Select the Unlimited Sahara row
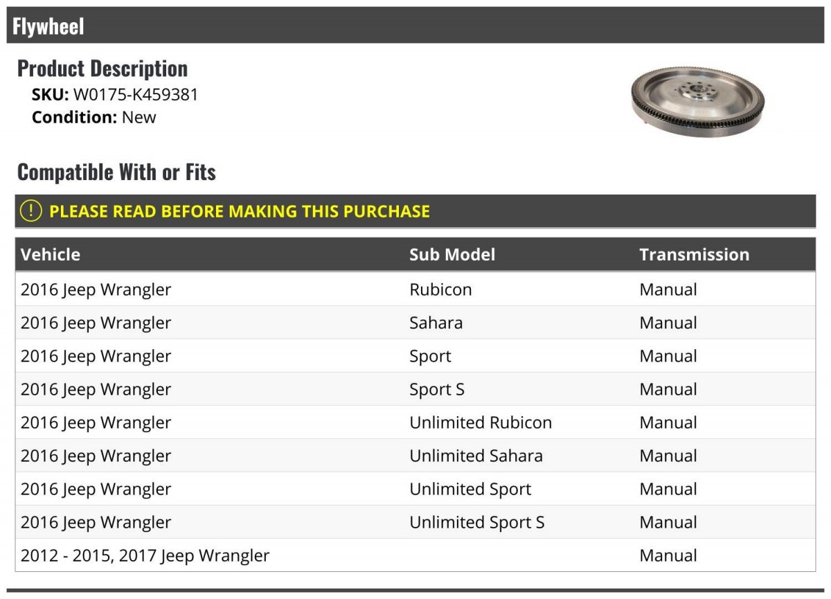The width and height of the screenshot is (831, 599). click(x=415, y=456)
